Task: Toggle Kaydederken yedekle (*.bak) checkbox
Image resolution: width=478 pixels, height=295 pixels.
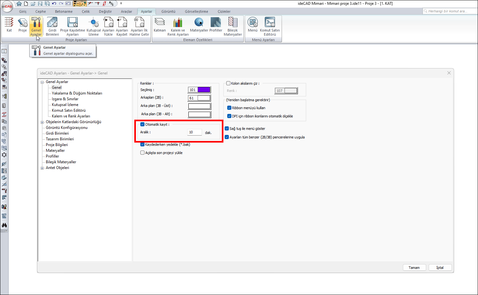Action: 142,144
